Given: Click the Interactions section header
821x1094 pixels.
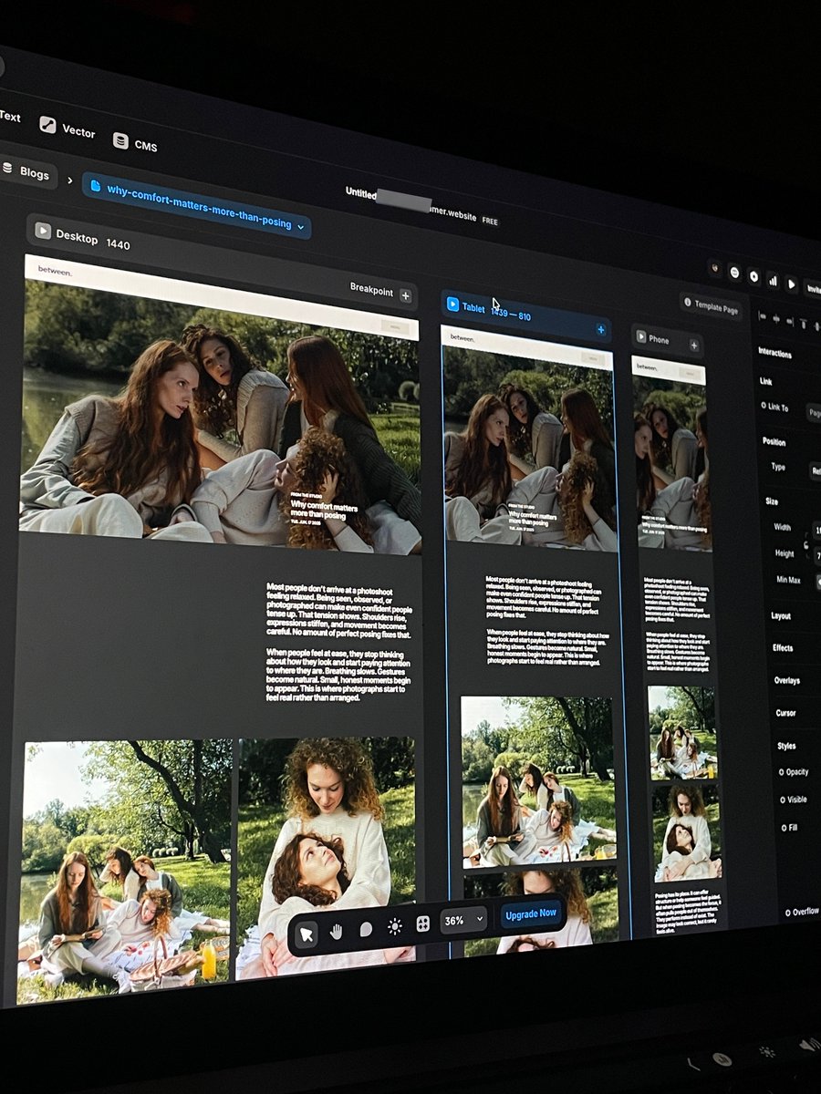Looking at the screenshot, I should (x=775, y=354).
